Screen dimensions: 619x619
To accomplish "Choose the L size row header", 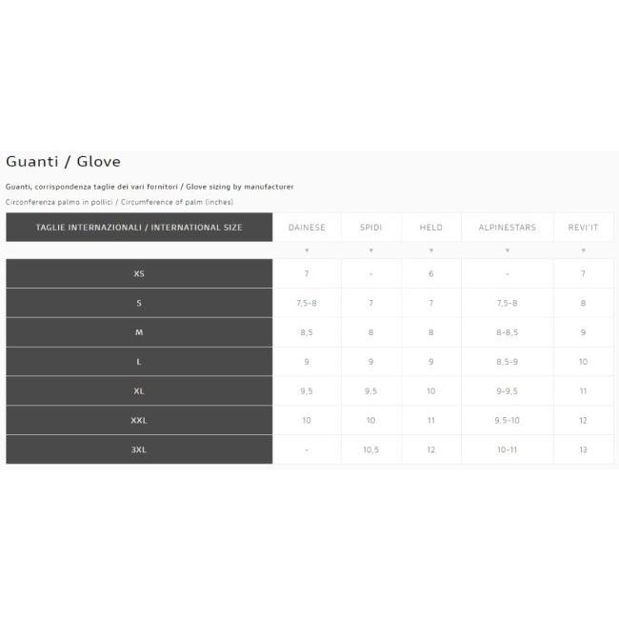I will tap(139, 362).
